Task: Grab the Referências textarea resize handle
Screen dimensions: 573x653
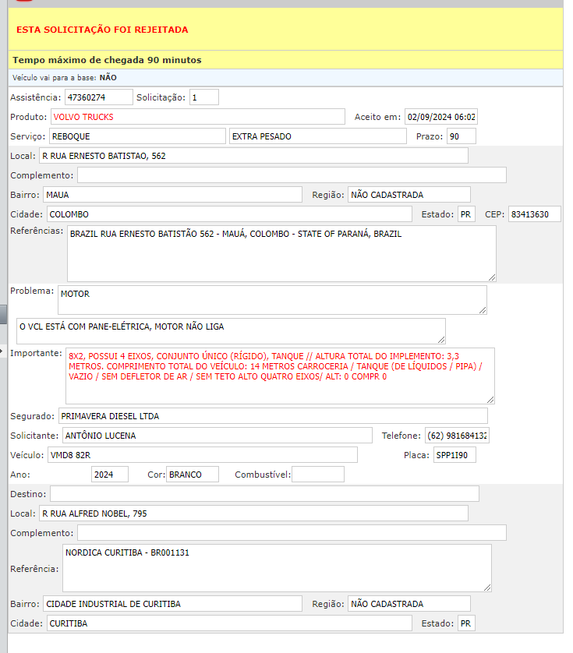Action: [x=491, y=276]
